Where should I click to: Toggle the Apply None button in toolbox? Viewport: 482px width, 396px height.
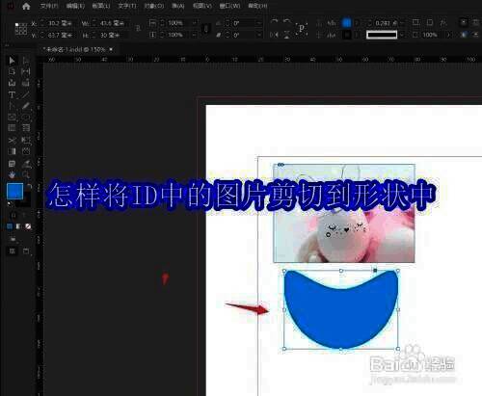pos(28,226)
